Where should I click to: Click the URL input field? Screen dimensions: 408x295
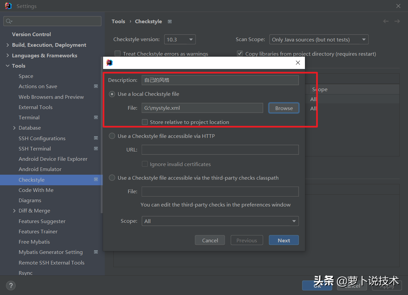point(220,150)
